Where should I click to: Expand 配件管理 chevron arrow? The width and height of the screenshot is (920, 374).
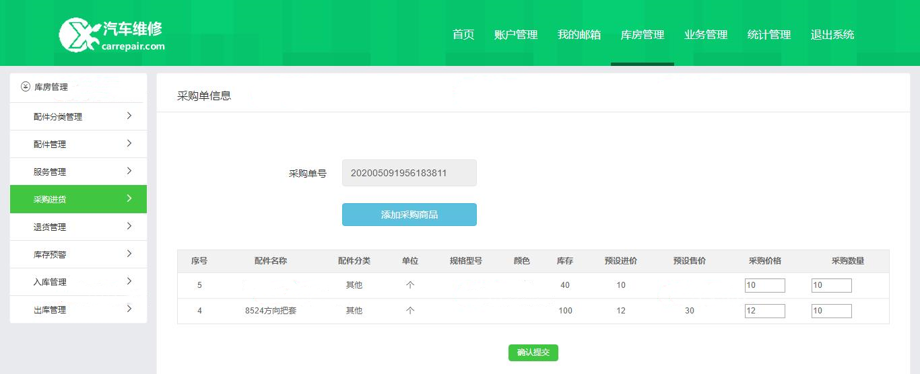tap(129, 144)
